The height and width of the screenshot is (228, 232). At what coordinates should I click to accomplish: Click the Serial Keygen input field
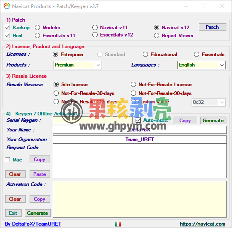tap(93, 120)
